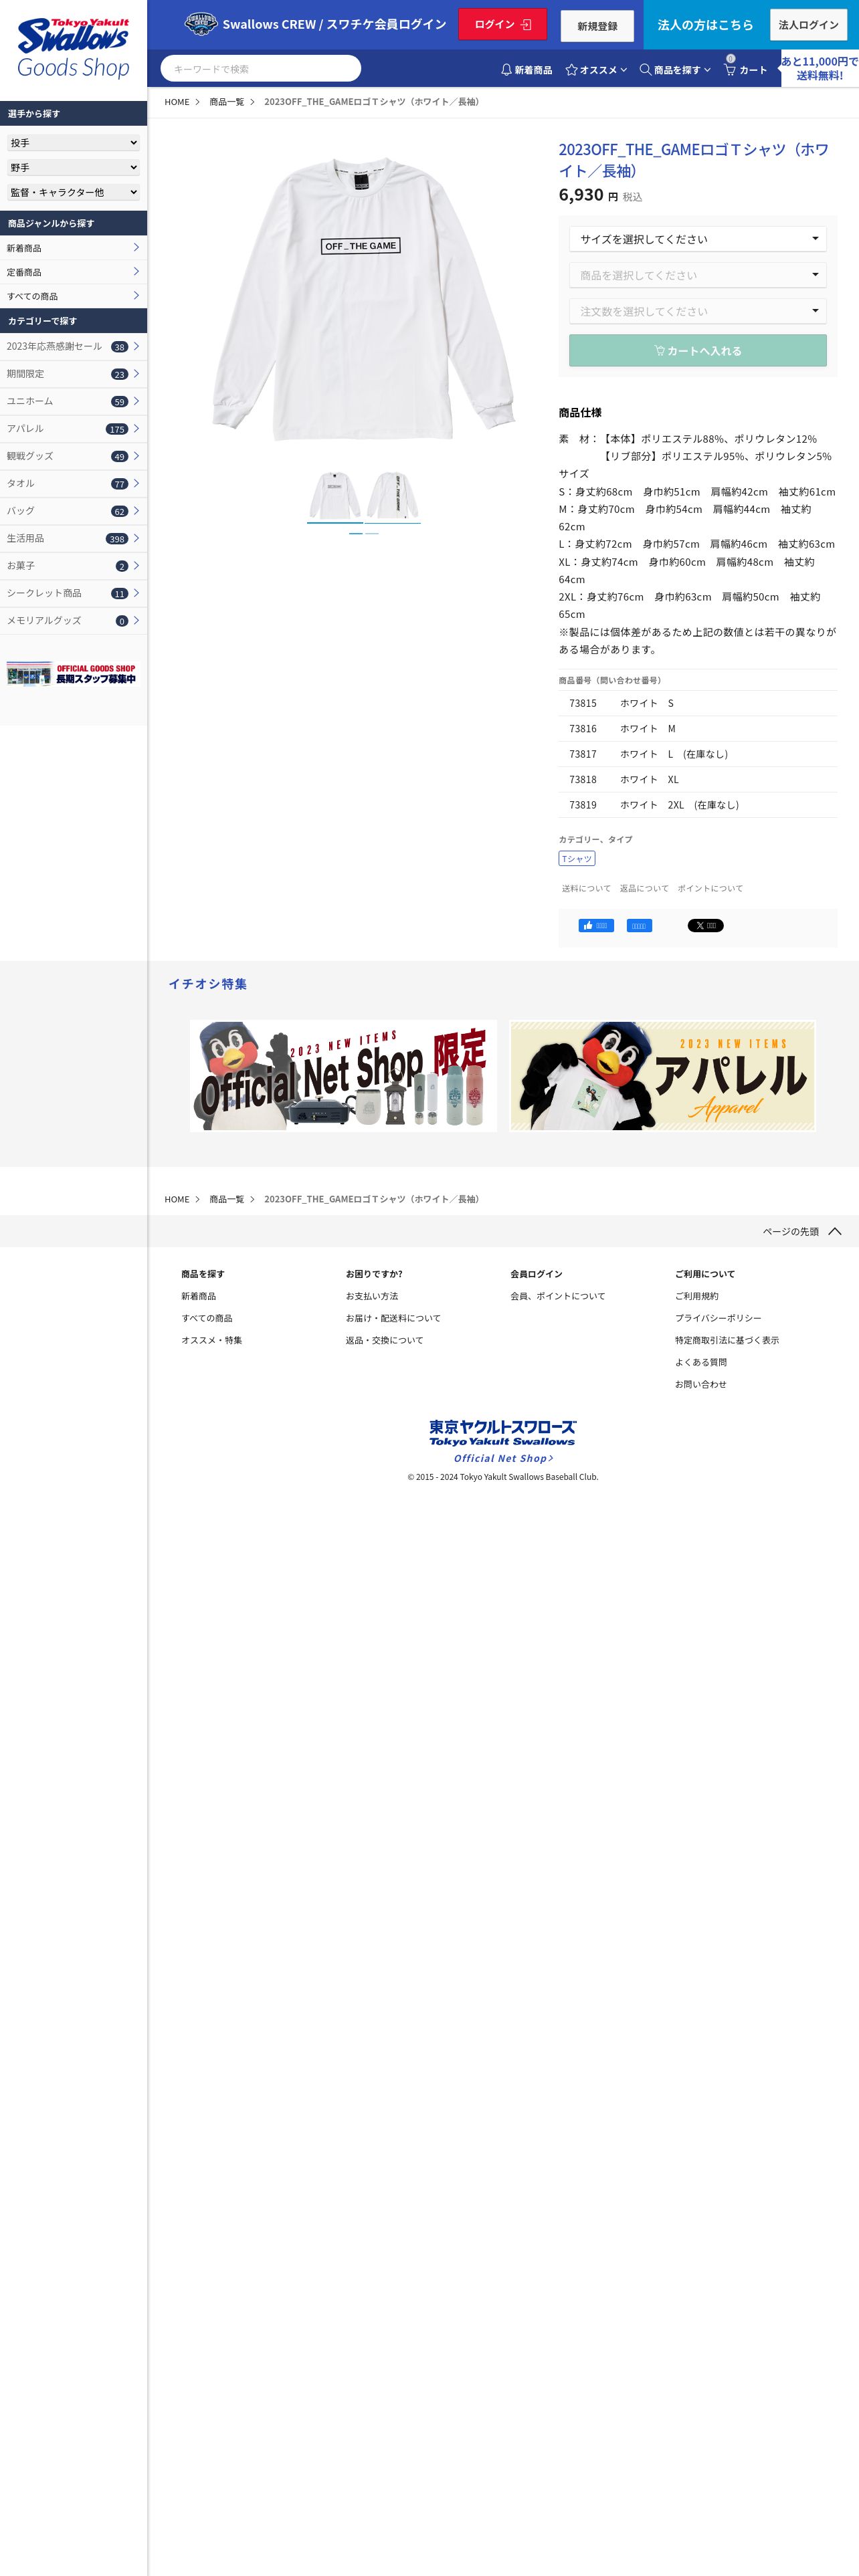Click the Swallows CREW emblem icon
This screenshot has height=2576, width=859.
201,24
